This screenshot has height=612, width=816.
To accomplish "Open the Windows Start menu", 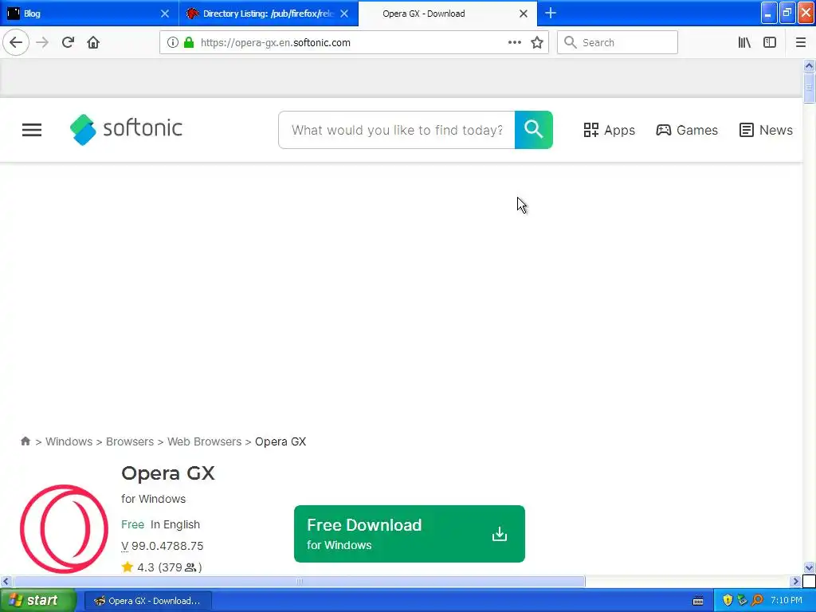I will 38,600.
